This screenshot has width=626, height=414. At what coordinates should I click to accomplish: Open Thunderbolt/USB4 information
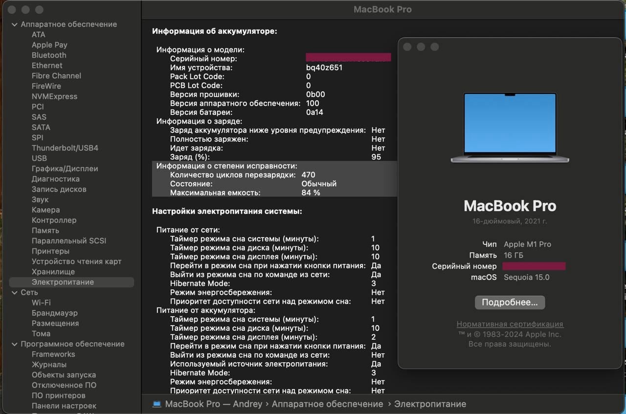65,148
